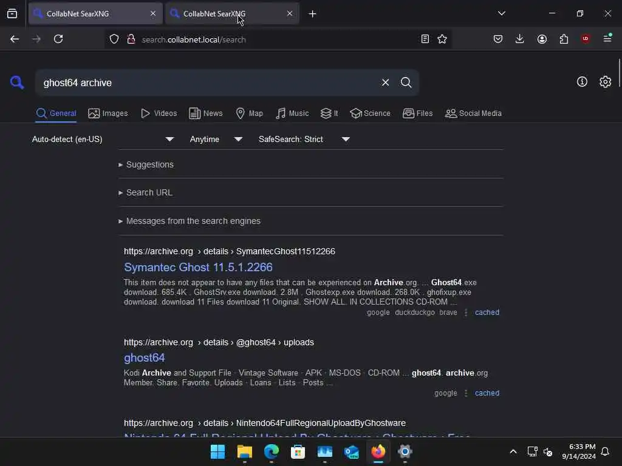Bookmark this page with the star icon

pyautogui.click(x=442, y=39)
